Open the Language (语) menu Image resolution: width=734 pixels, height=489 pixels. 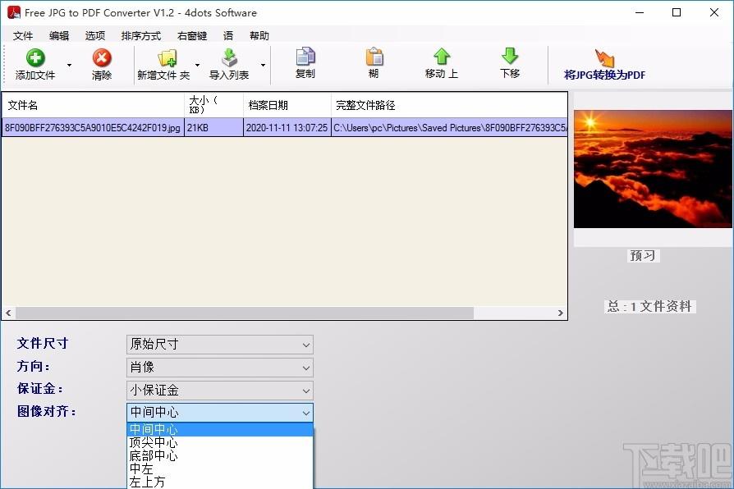228,36
